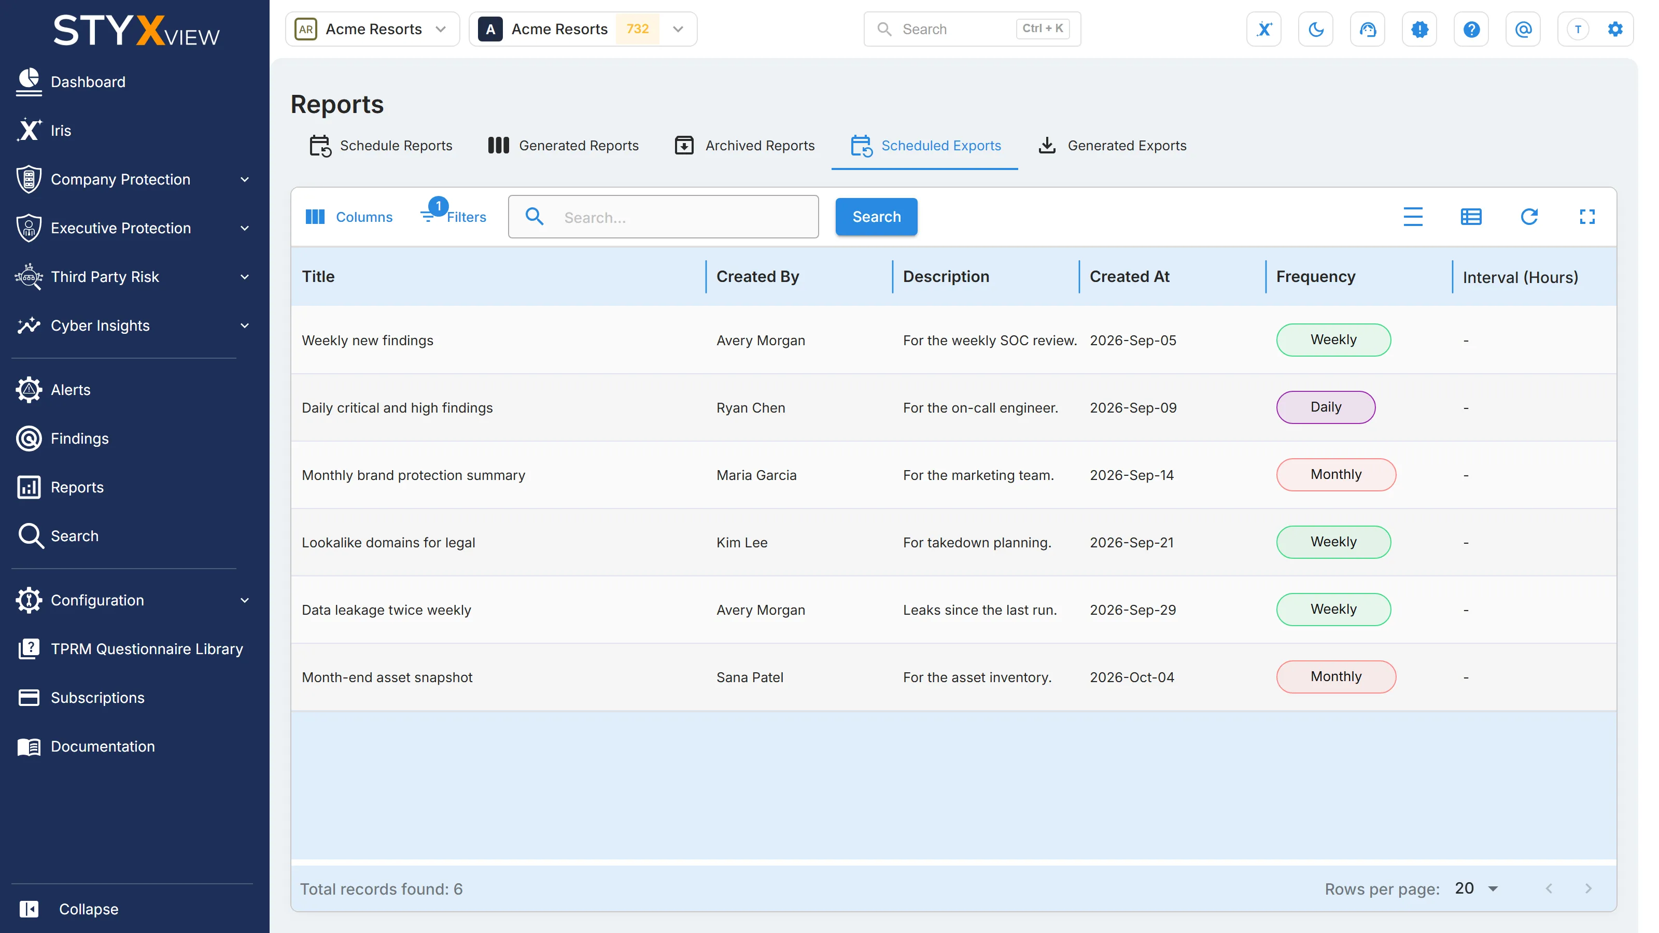Open the support headset icon

tap(1367, 29)
